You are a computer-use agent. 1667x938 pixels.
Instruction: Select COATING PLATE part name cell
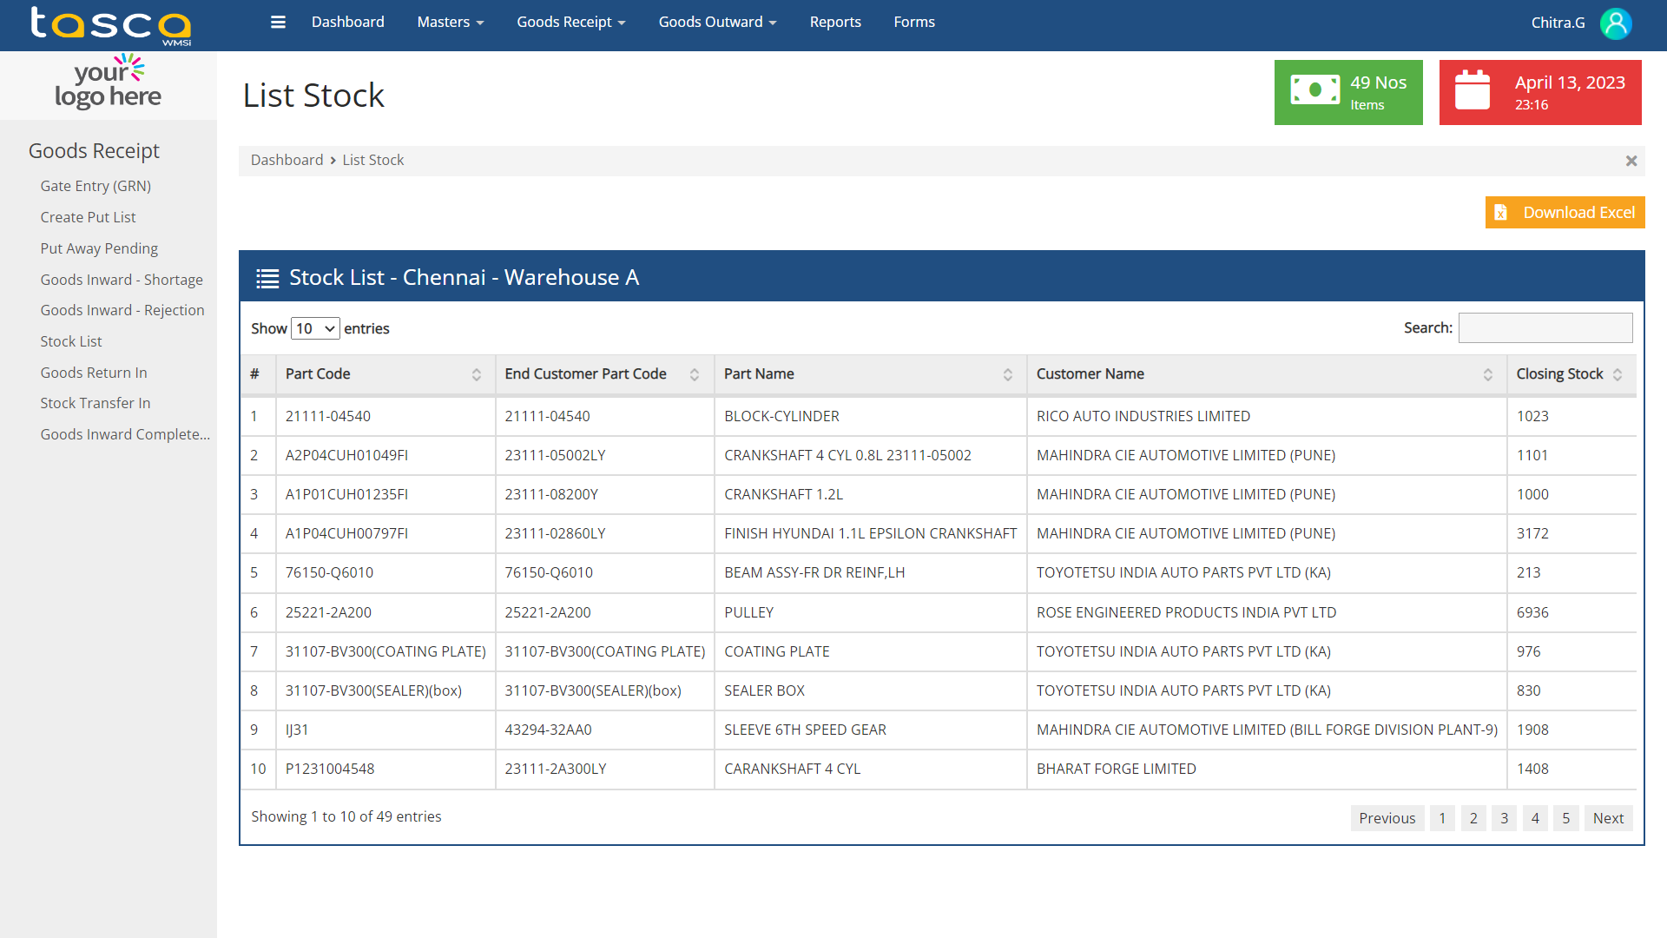click(870, 652)
